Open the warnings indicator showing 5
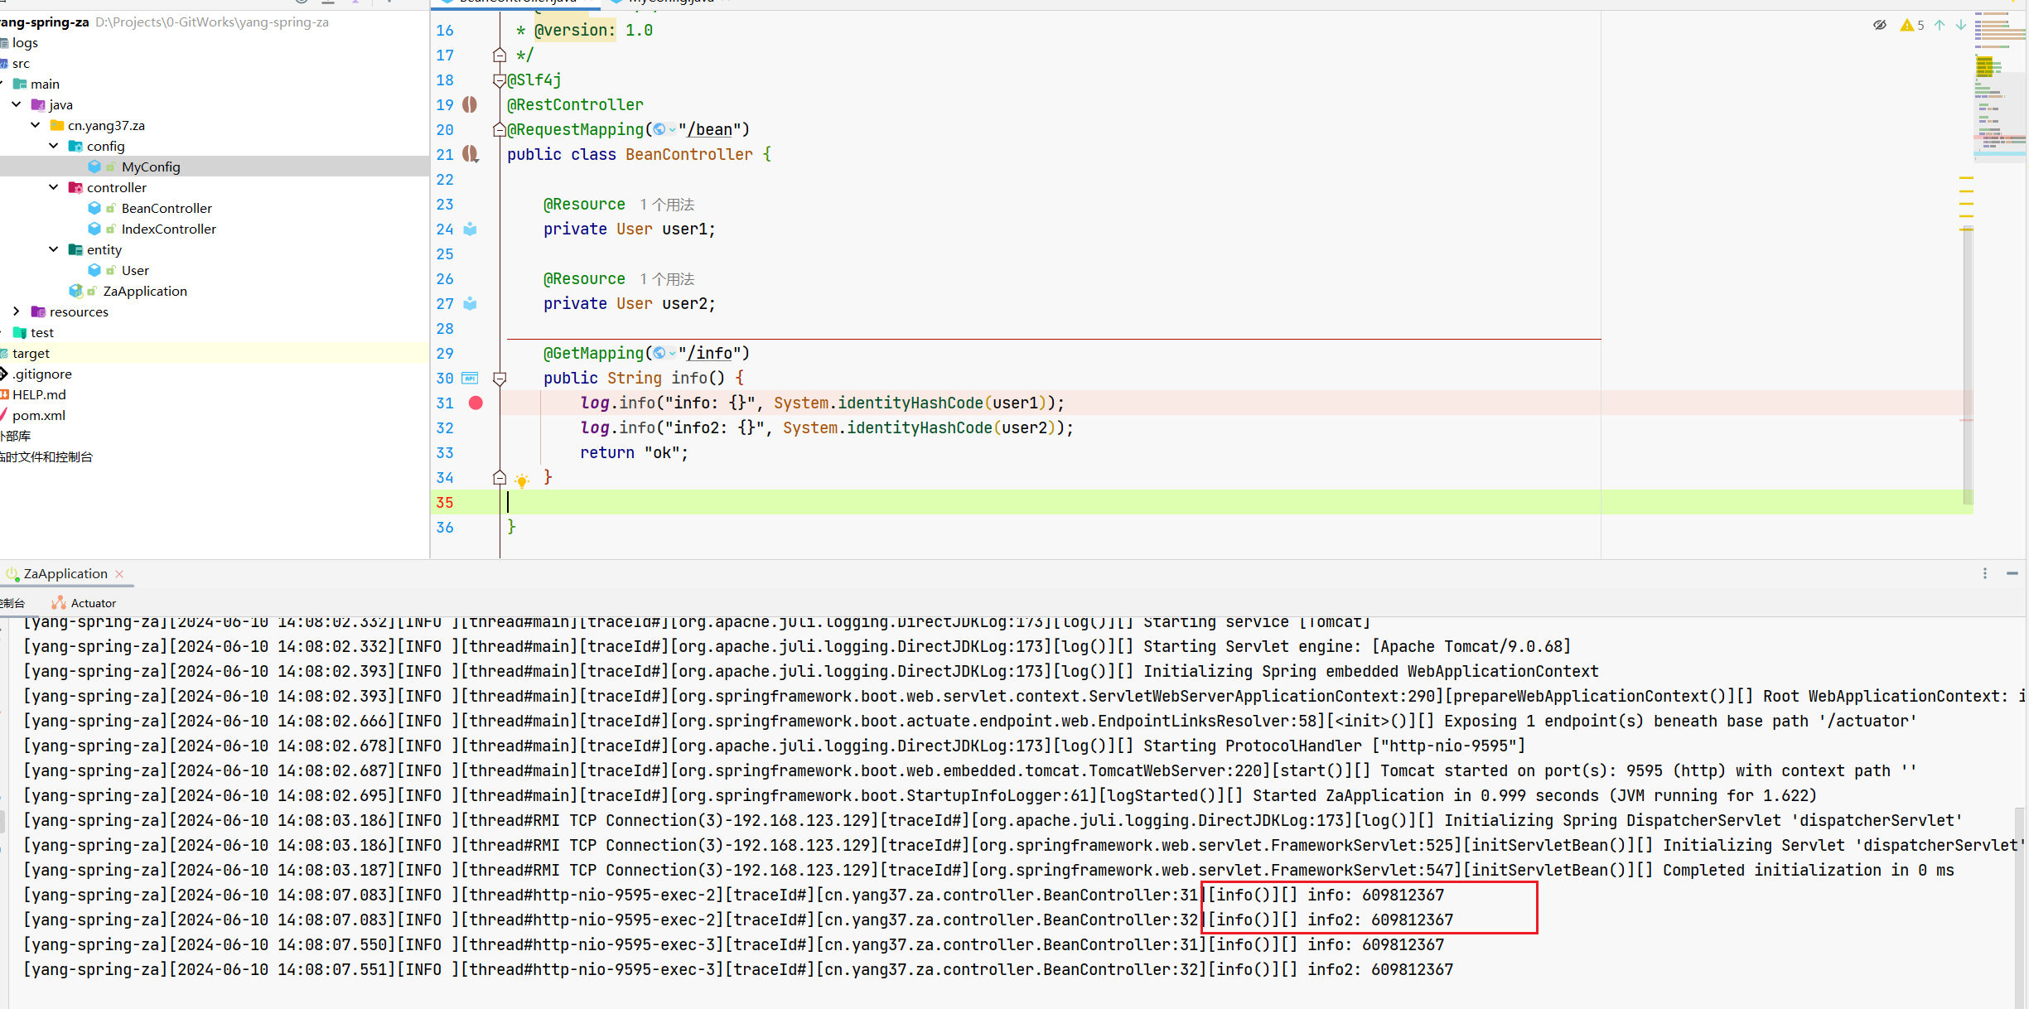2029x1009 pixels. pos(1912,25)
